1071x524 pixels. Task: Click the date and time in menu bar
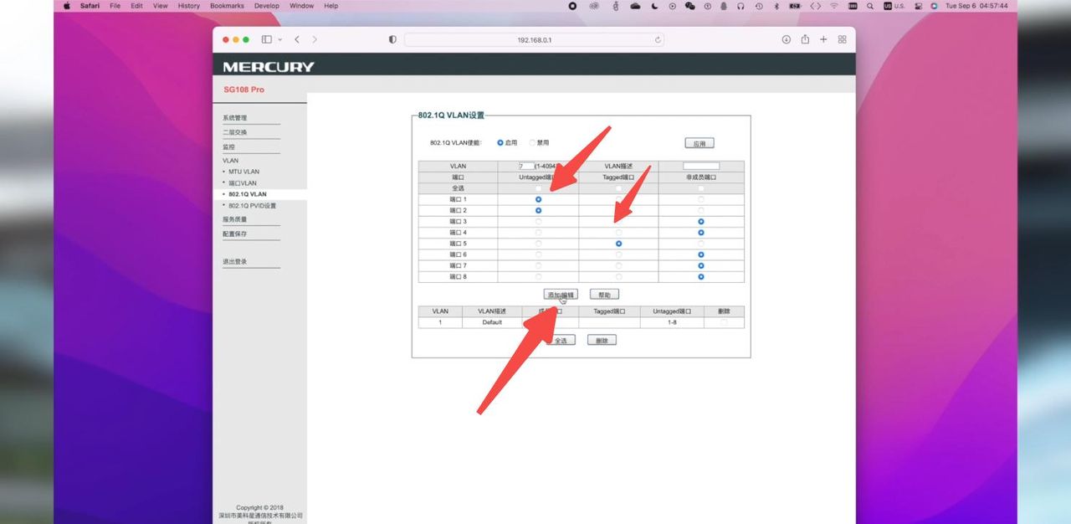pos(976,6)
